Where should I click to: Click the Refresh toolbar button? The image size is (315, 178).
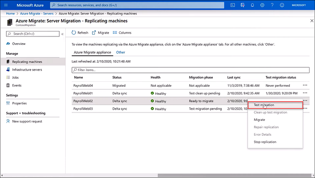80,32
